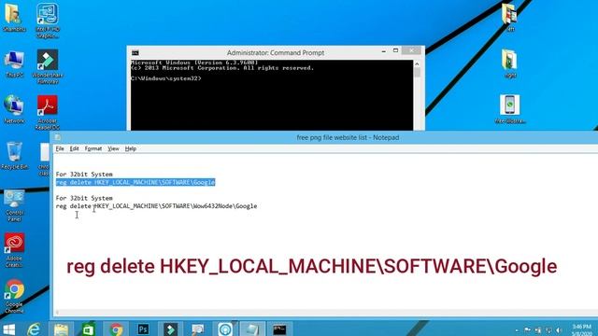The width and height of the screenshot is (598, 336).
Task: Minimize the Command Prompt window
Action: 384,50
